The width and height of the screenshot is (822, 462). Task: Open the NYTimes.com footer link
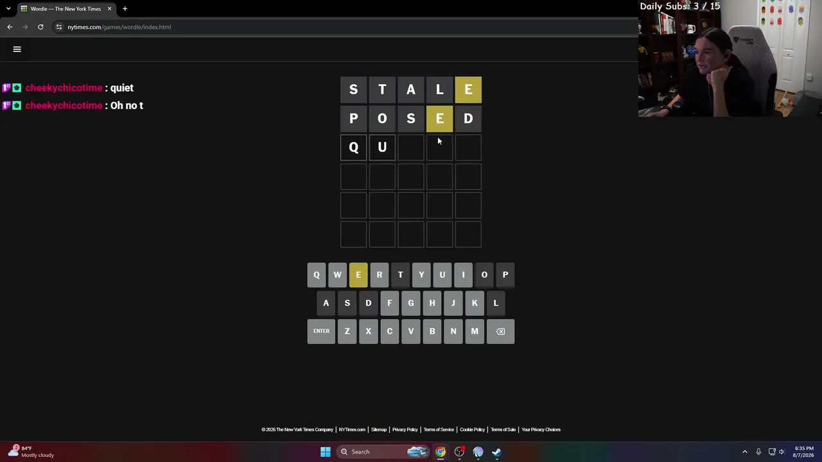pos(352,430)
